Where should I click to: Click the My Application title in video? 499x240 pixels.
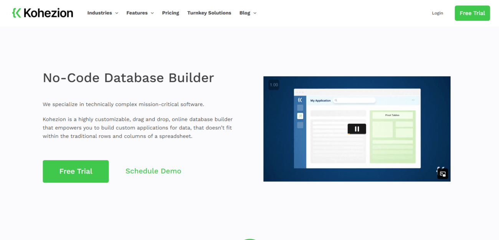coord(321,101)
